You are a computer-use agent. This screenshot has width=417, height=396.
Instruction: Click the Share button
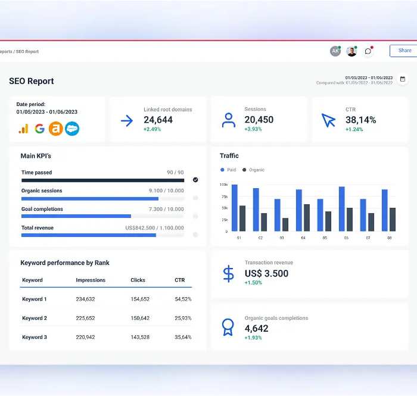[x=404, y=51]
